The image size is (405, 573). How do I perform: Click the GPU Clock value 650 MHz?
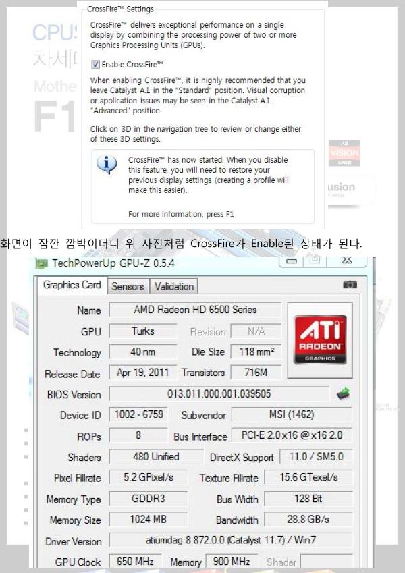pos(135,562)
